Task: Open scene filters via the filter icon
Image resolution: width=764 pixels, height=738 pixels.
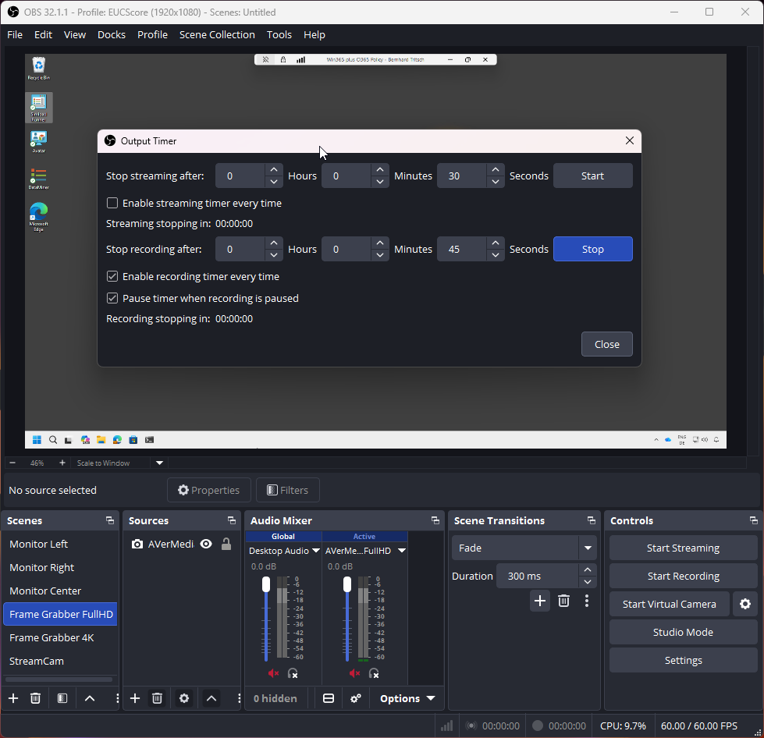Action: click(62, 698)
